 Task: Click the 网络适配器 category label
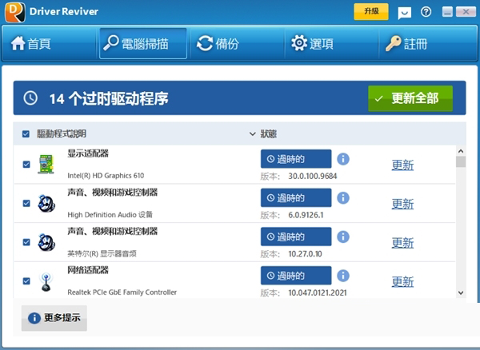coord(88,270)
